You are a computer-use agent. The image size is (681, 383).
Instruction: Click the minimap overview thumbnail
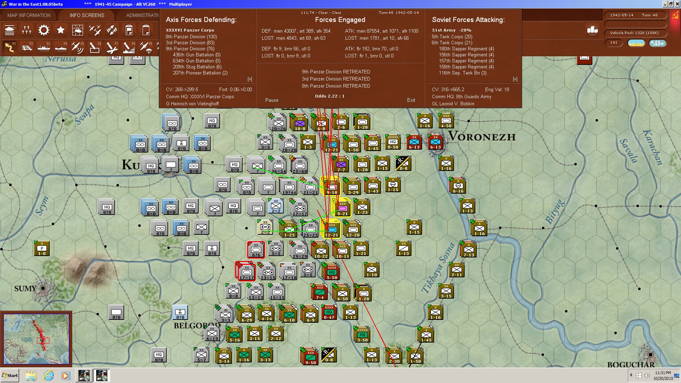point(36,339)
